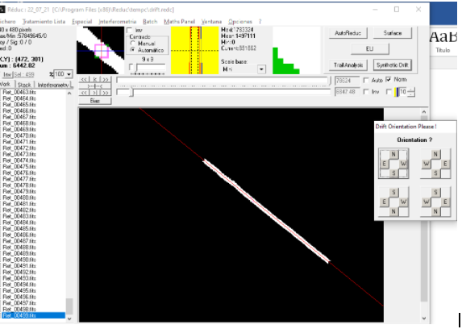The width and height of the screenshot is (462, 329).
Task: Expand the Scale base Mini dropdown
Action: tap(261, 69)
